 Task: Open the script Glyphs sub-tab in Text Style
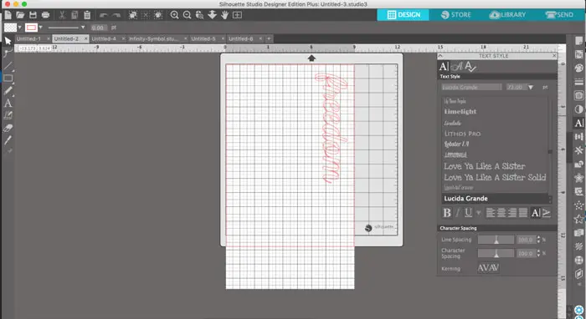click(457, 66)
